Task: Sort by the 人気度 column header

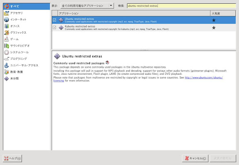Action: click(x=223, y=13)
